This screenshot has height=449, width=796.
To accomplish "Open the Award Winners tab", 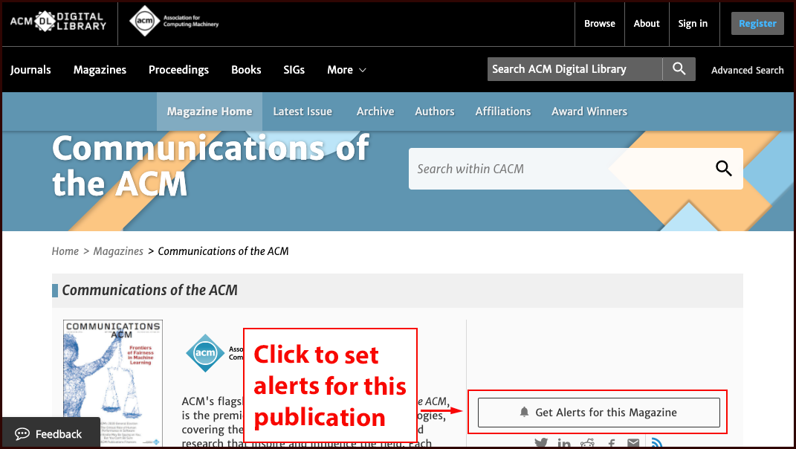I will [589, 112].
